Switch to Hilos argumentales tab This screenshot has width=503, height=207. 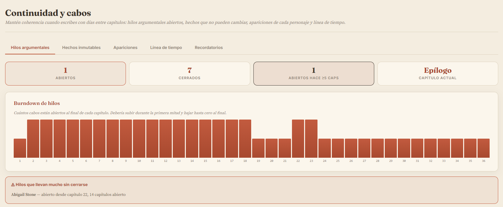pyautogui.click(x=30, y=48)
